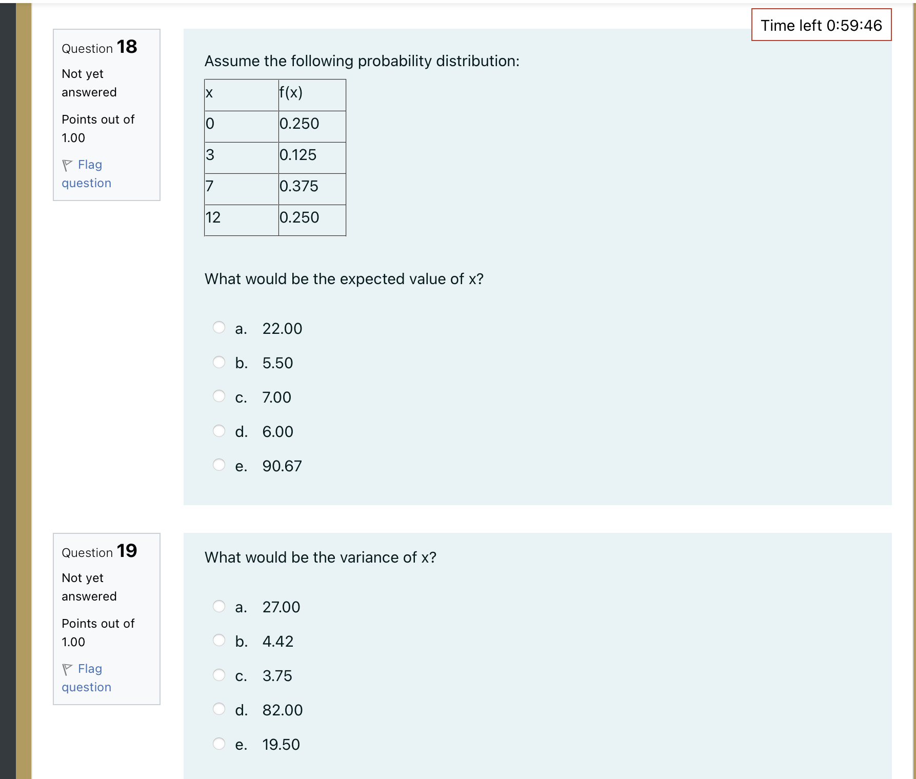Click the probability distribution table
This screenshot has height=779, width=916.
275,157
